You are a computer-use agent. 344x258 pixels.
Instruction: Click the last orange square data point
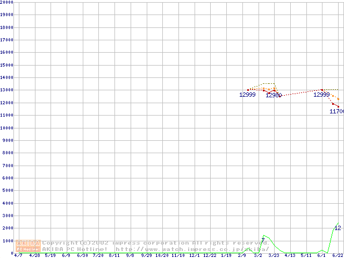pyautogui.click(x=338, y=99)
